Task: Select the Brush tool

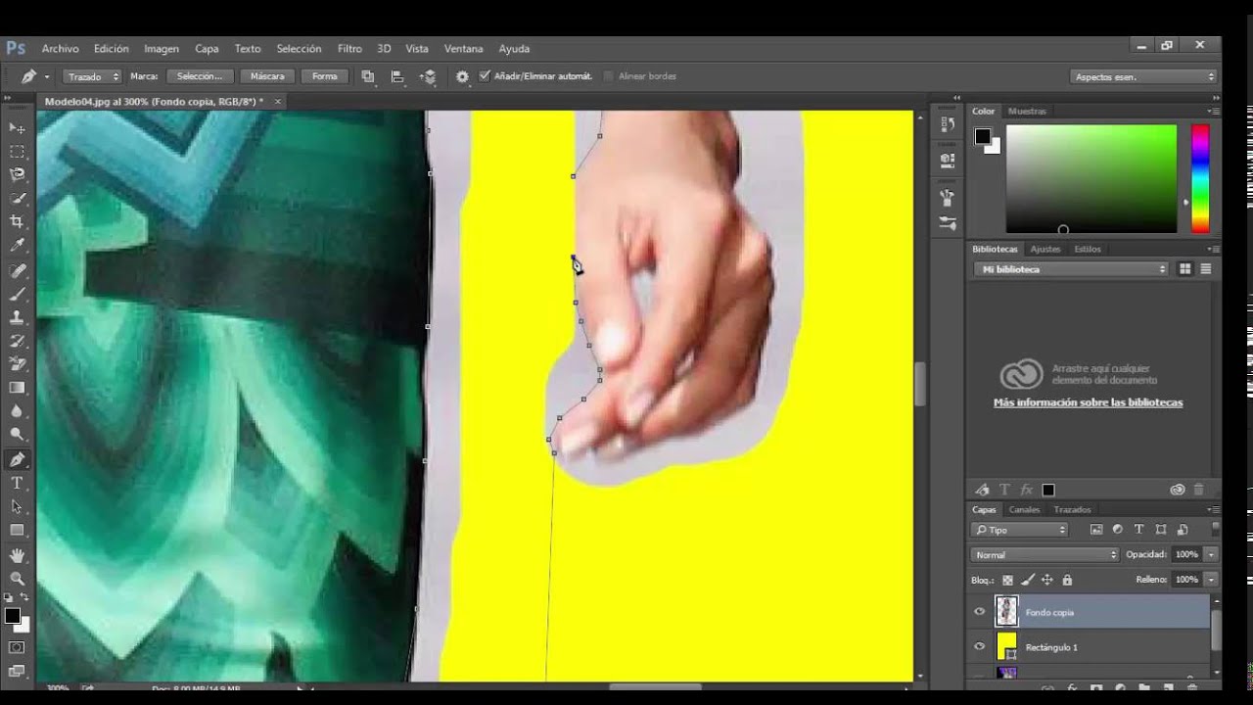Action: pos(17,294)
